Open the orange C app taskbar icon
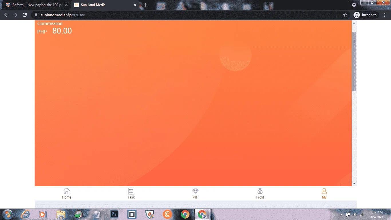This screenshot has width=391, height=220. pos(167,214)
